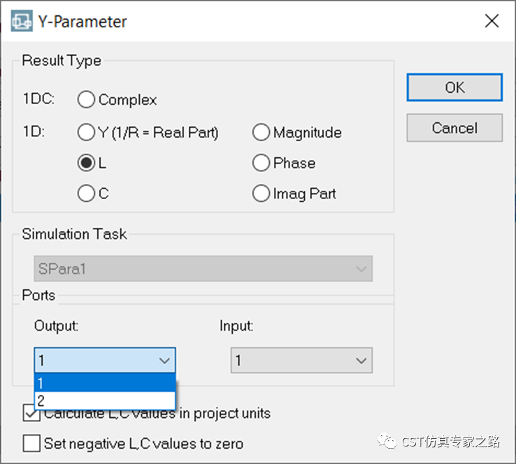516x464 pixels.
Task: Select the Complex result type
Action: (x=87, y=100)
